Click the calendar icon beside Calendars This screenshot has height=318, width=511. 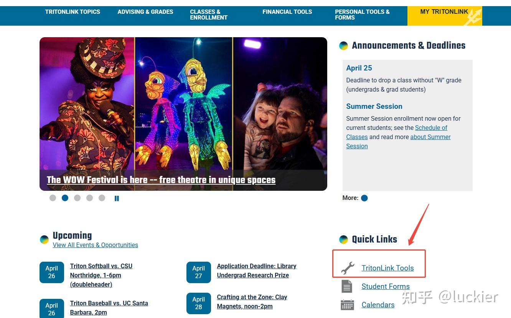point(347,305)
